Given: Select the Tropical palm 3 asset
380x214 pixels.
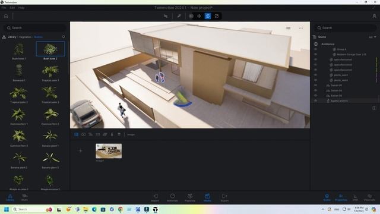Looking at the screenshot, I should pos(50,95).
